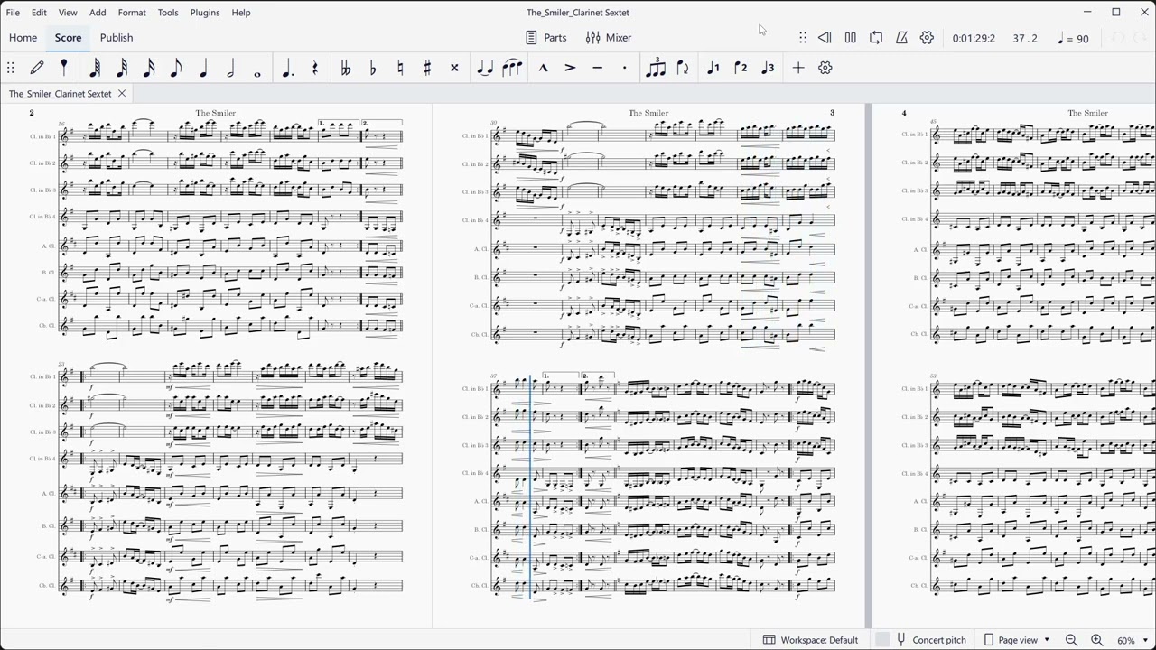
Task: Add tenuto articulation
Action: point(597,68)
